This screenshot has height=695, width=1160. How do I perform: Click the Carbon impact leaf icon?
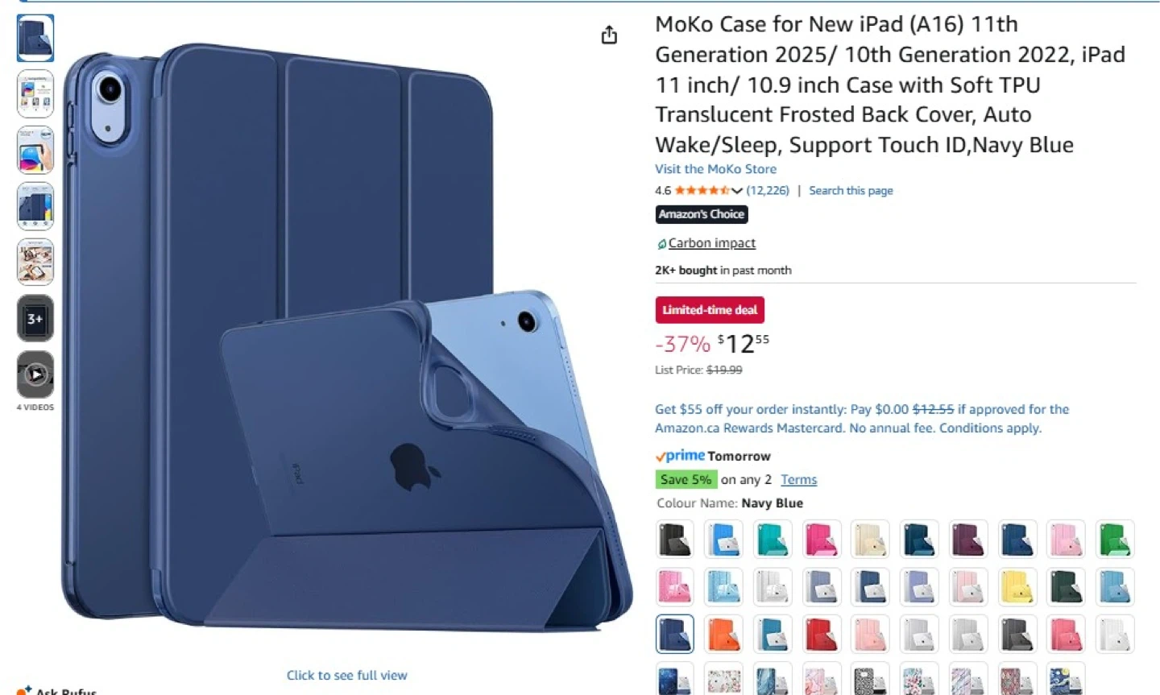click(x=661, y=243)
